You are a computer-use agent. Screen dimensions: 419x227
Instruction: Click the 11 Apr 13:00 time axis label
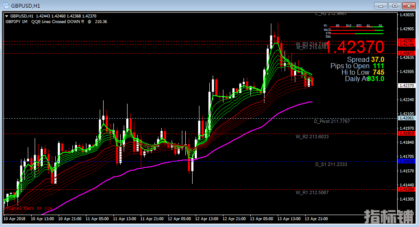[x=125, y=219]
